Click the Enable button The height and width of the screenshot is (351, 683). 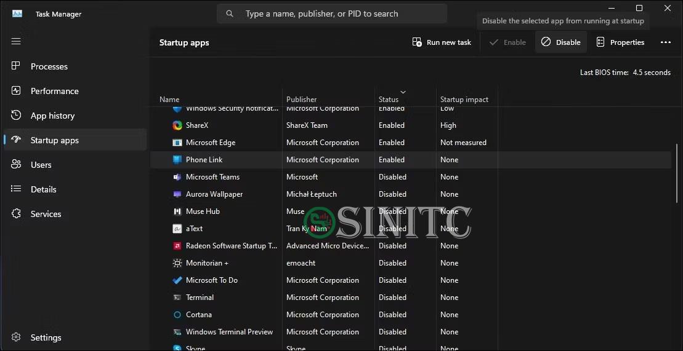pos(508,42)
